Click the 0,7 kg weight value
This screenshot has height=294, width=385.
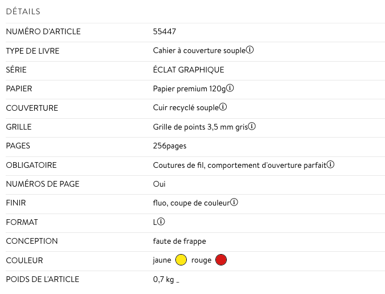point(164,279)
